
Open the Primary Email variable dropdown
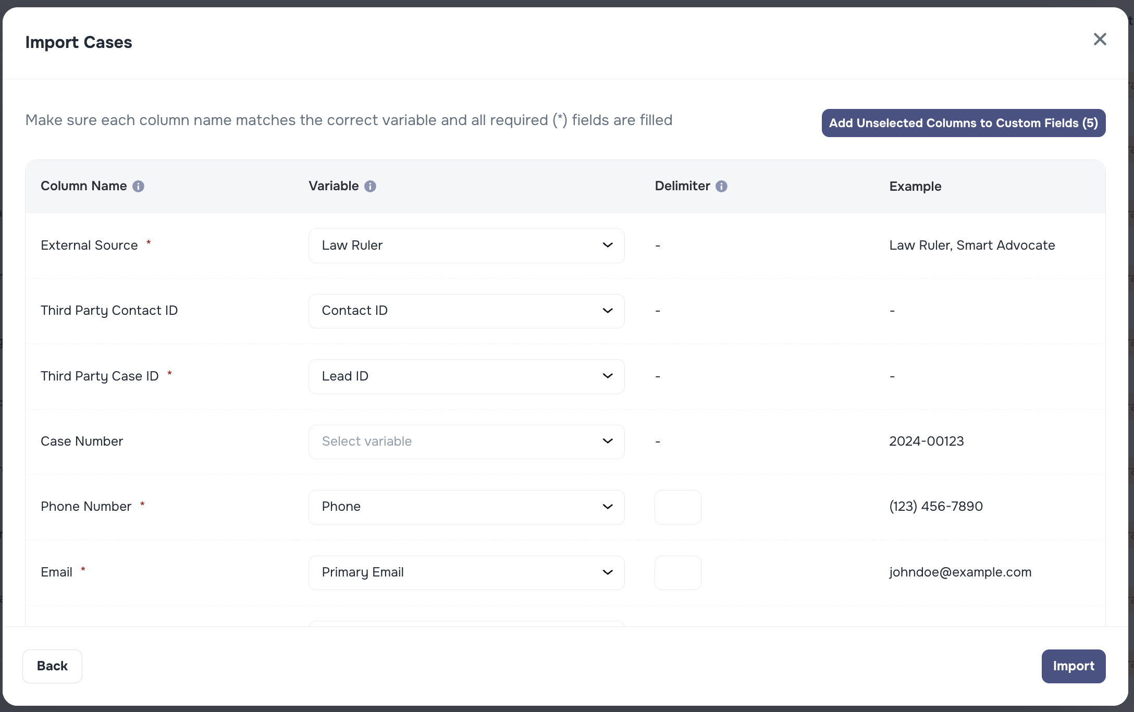[x=466, y=572]
